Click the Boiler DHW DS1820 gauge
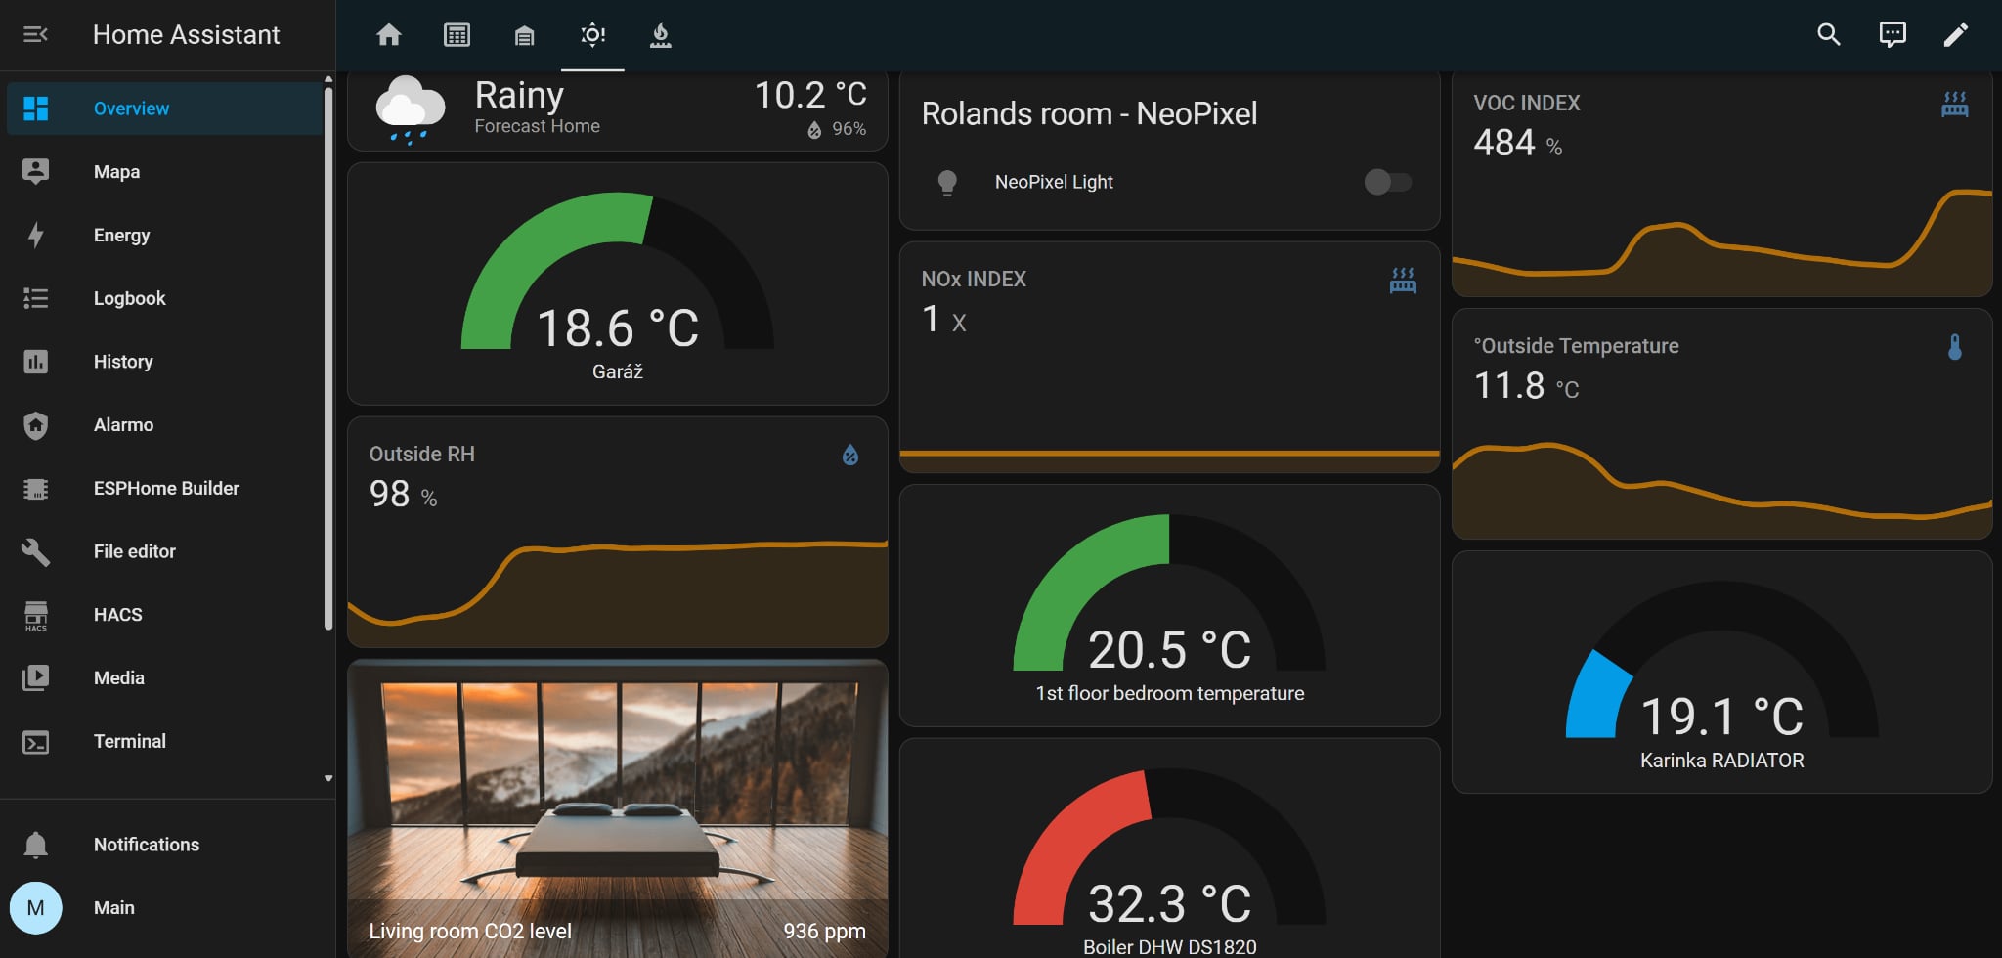 [1169, 849]
